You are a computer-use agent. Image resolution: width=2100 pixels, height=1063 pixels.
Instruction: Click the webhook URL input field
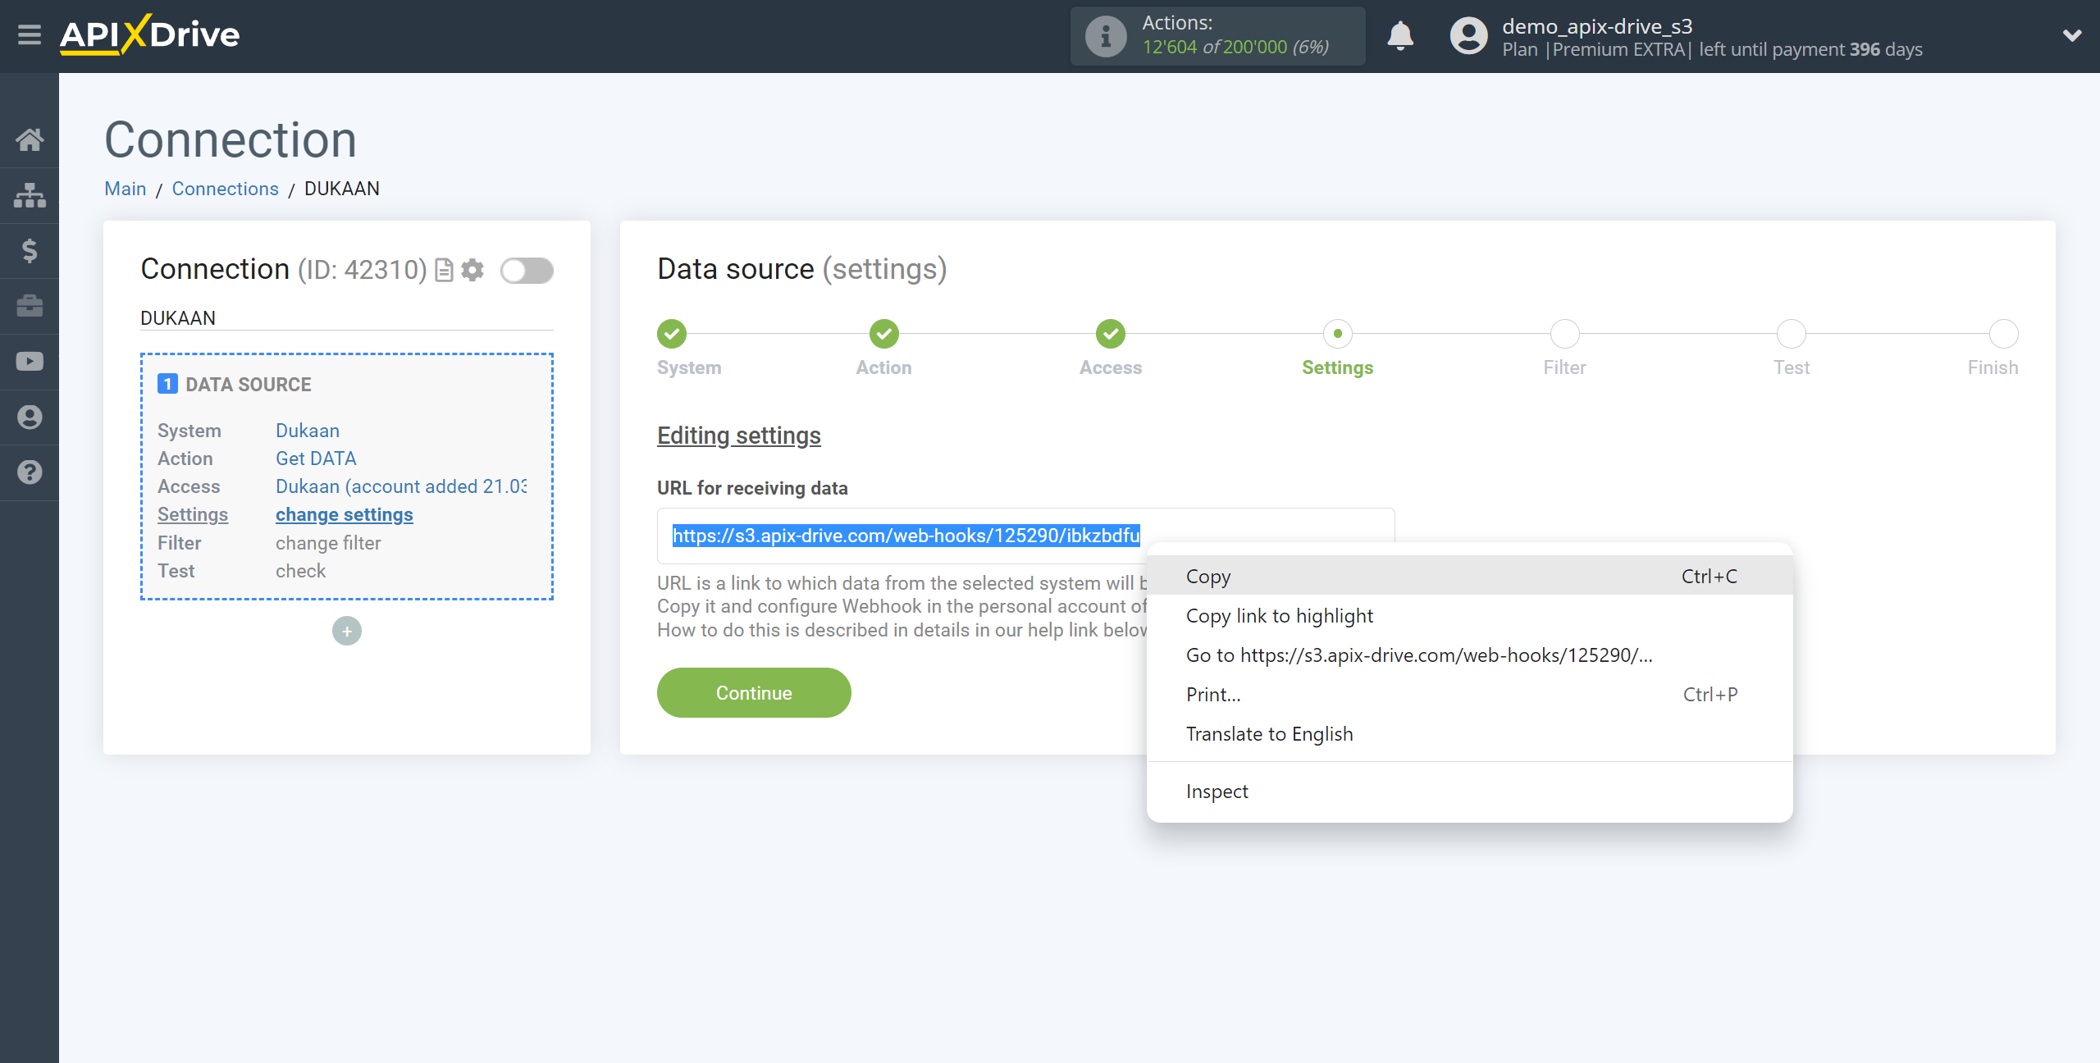coord(1025,536)
